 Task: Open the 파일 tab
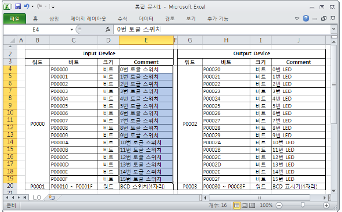coord(14,19)
